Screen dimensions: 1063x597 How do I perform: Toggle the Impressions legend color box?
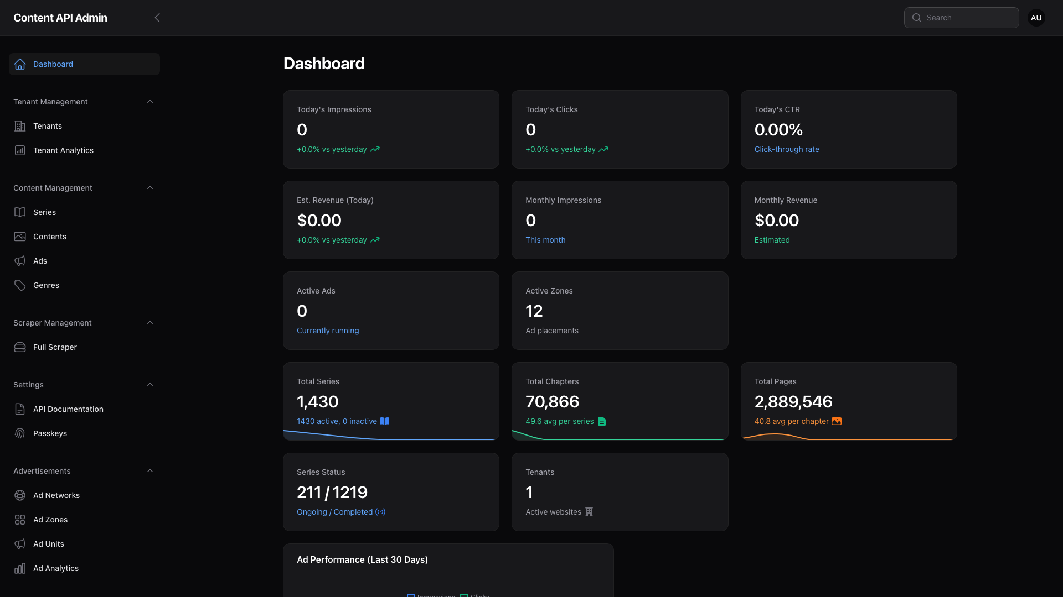click(x=411, y=595)
